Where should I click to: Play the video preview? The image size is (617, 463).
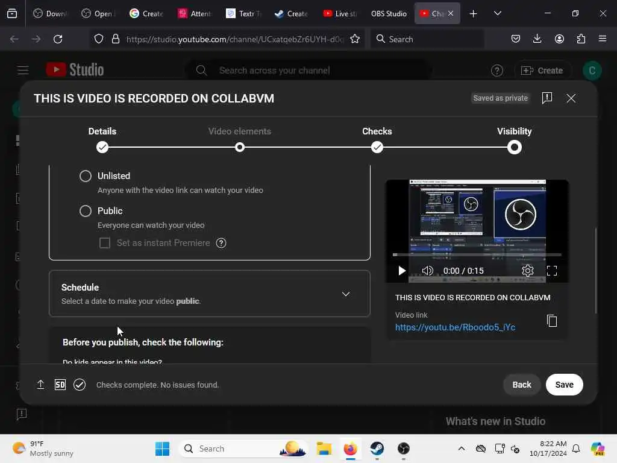pyautogui.click(x=402, y=271)
